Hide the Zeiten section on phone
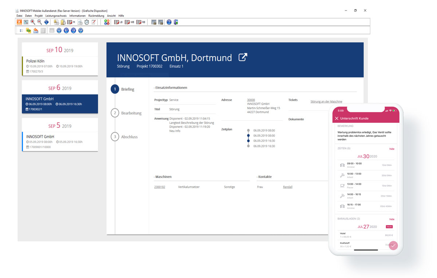Image resolution: width=437 pixels, height=278 pixels. coord(392,149)
